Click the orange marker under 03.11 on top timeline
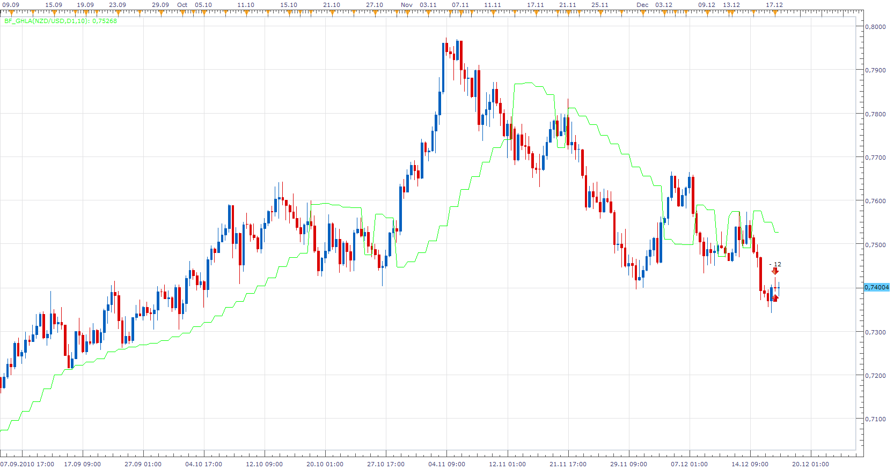894x470 pixels. coord(428,12)
